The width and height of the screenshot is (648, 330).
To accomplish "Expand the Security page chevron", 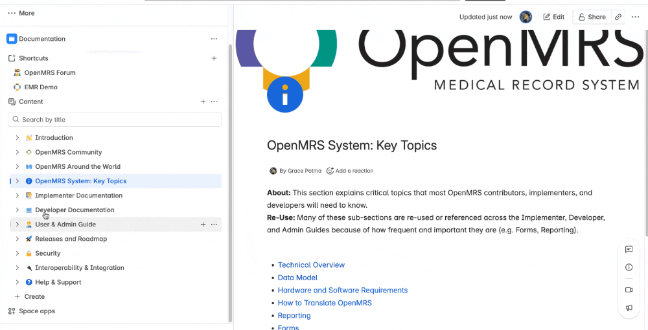I will [17, 253].
